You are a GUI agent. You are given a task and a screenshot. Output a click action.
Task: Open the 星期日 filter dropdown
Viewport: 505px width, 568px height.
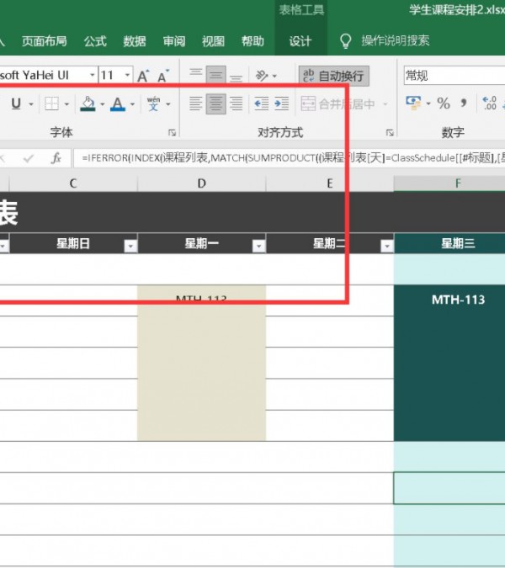click(130, 246)
